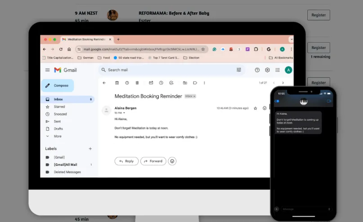The height and width of the screenshot is (222, 363).
Task: Open the Google apps grid icon
Action: [x=278, y=70]
